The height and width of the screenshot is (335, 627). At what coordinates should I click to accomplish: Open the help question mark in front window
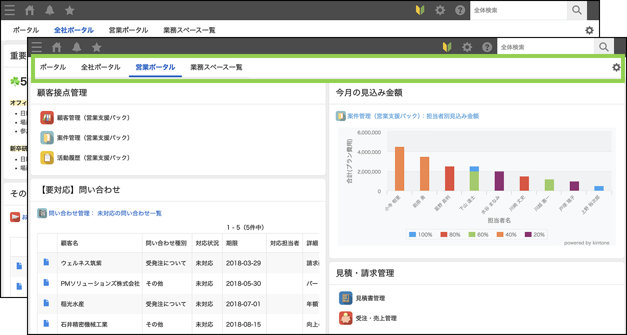pyautogui.click(x=487, y=47)
